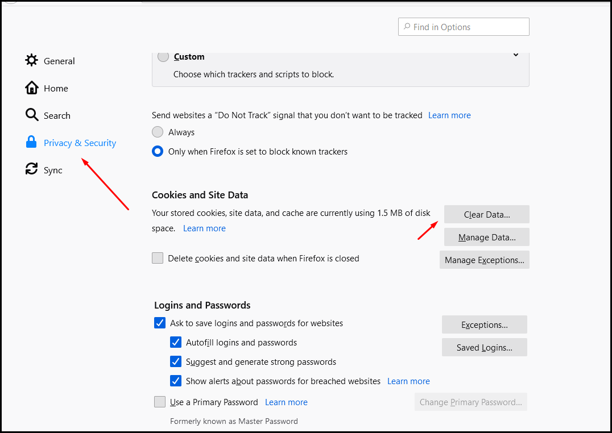Click the Formerly known as Master Password text
The height and width of the screenshot is (433, 612).
[x=234, y=421]
